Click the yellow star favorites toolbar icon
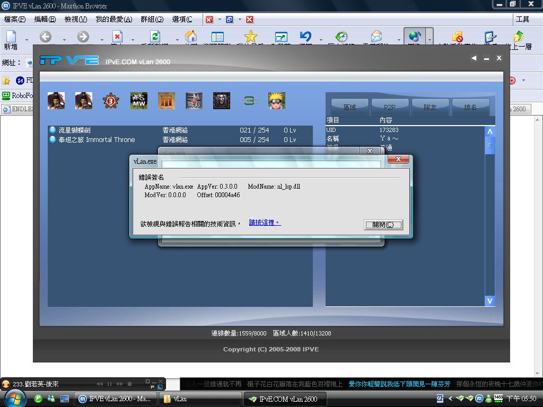 [250, 37]
